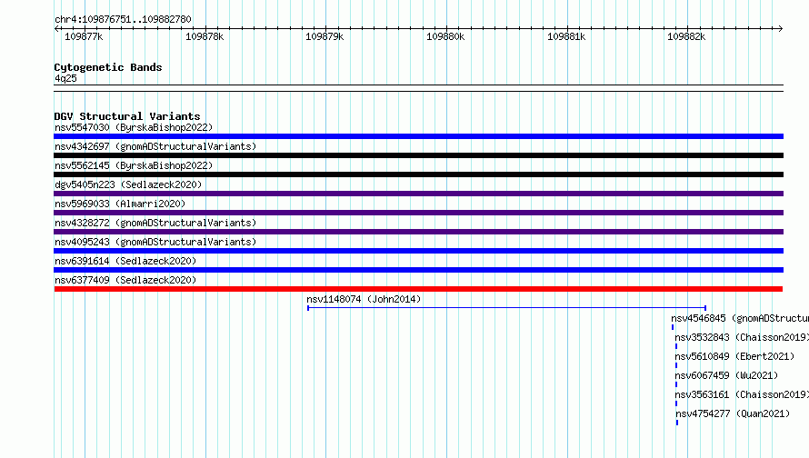The height and width of the screenshot is (458, 809).
Task: Open nsv4328272 (gnomADStructuralVariants) label
Action: click(155, 223)
